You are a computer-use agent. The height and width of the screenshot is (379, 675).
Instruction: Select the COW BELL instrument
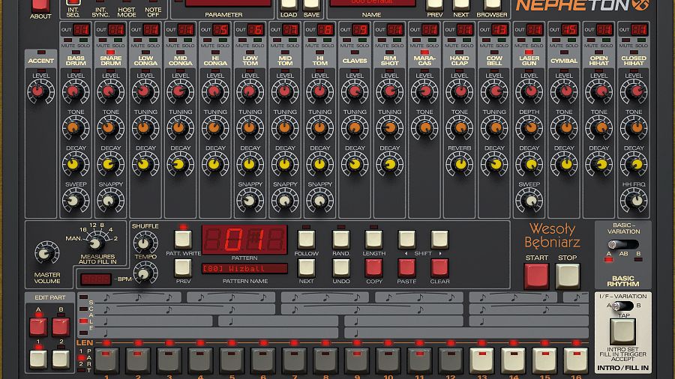[x=494, y=61]
